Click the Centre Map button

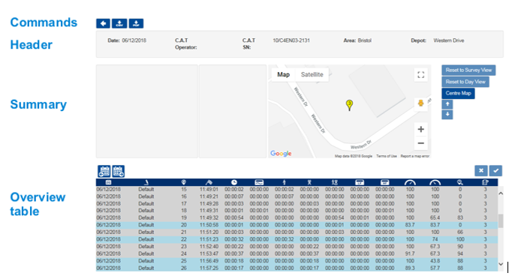[x=458, y=94]
